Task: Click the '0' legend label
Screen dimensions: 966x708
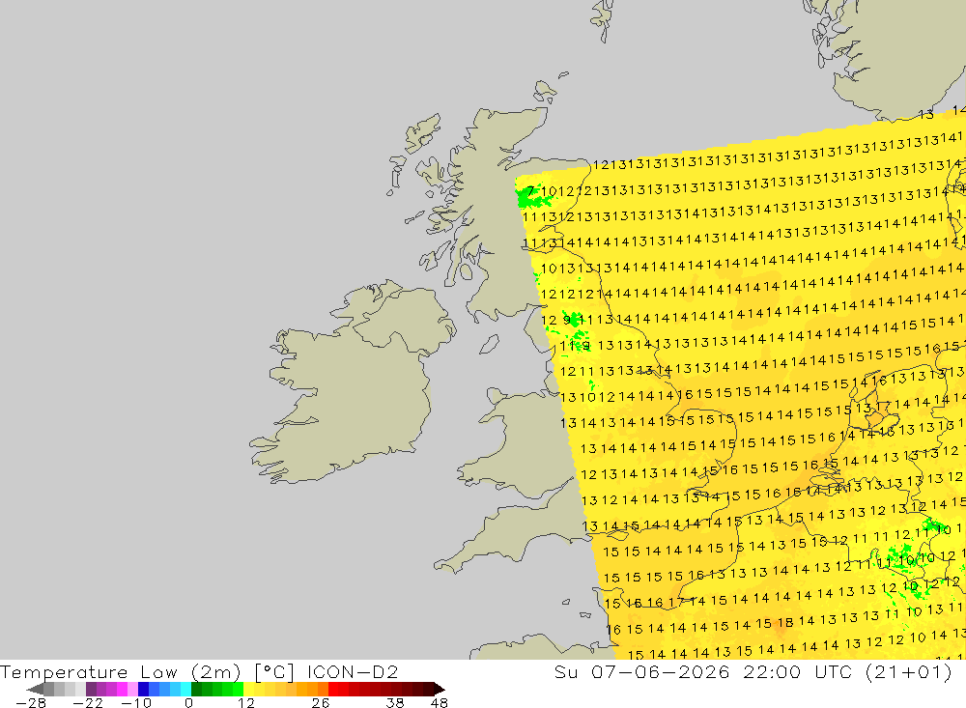Action: click(x=188, y=703)
